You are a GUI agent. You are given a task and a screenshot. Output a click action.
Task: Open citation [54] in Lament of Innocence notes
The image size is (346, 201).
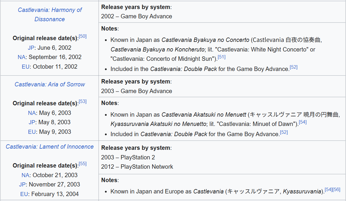coord(329,190)
